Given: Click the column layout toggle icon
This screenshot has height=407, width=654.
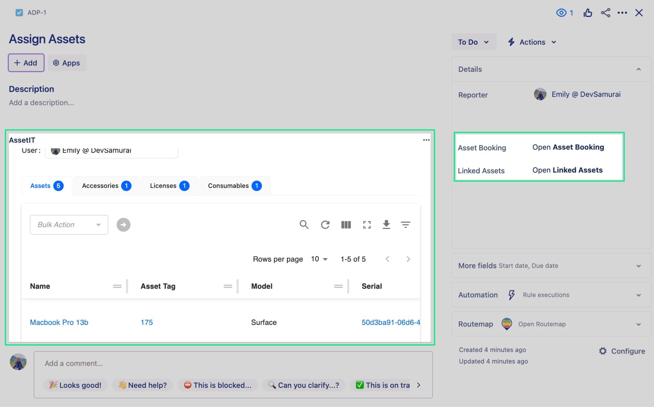Looking at the screenshot, I should pyautogui.click(x=346, y=225).
